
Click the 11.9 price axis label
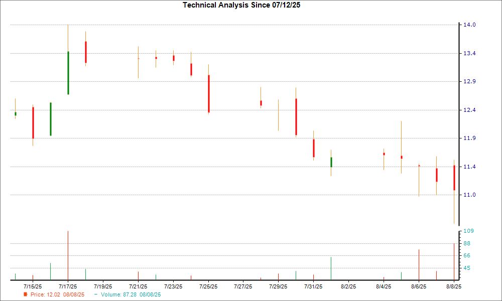(x=469, y=138)
